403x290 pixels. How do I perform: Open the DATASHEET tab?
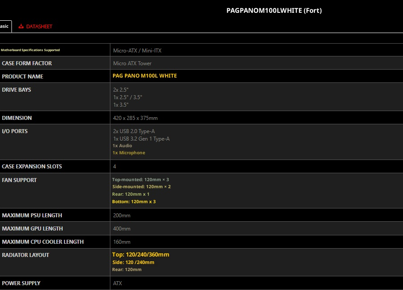pyautogui.click(x=35, y=26)
